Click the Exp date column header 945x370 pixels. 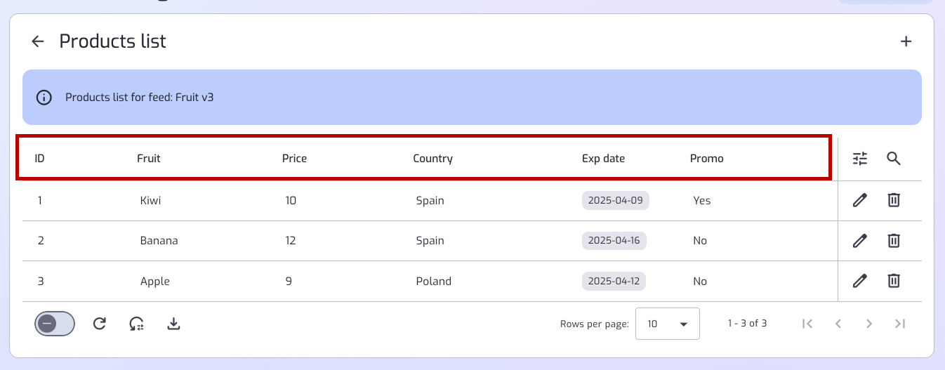pos(603,159)
